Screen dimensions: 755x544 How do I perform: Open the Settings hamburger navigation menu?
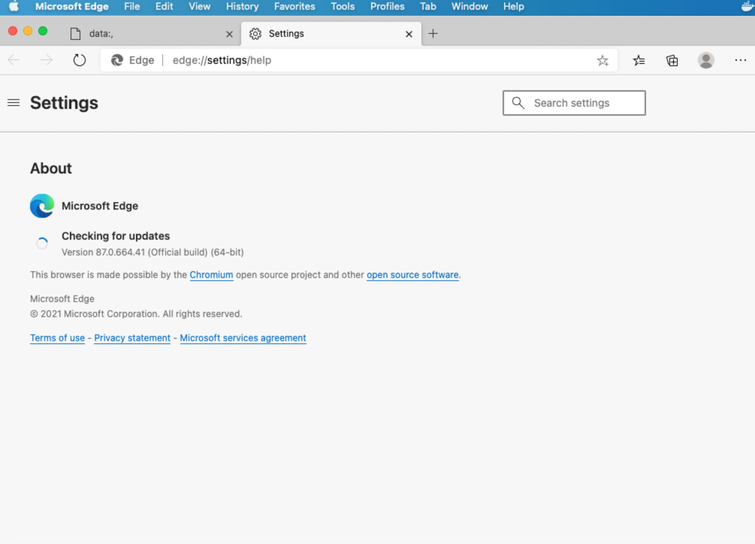[x=14, y=103]
